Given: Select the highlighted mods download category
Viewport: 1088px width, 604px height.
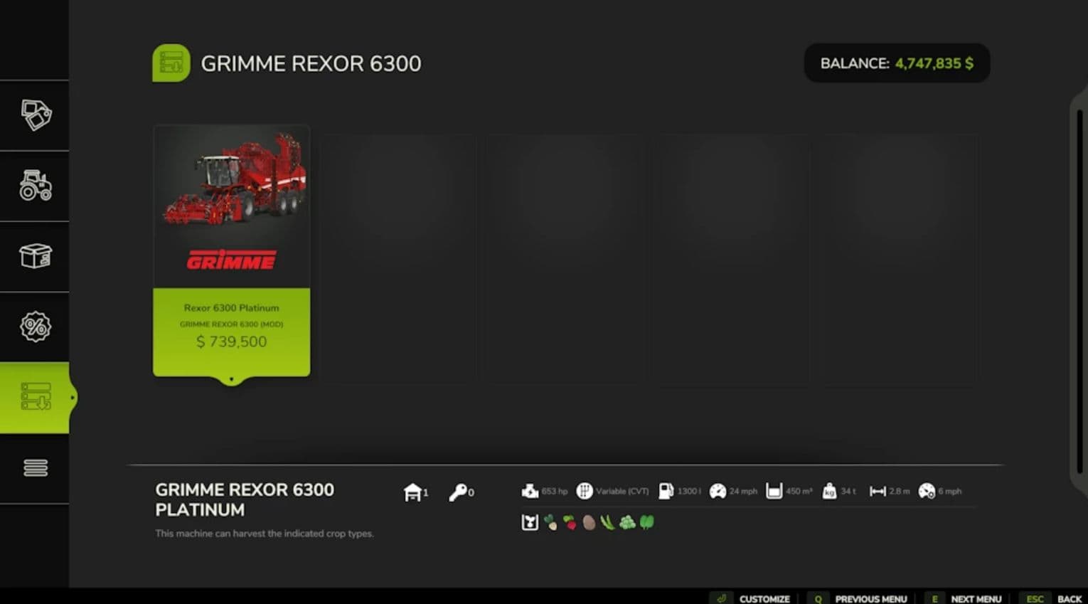Looking at the screenshot, I should pos(35,397).
